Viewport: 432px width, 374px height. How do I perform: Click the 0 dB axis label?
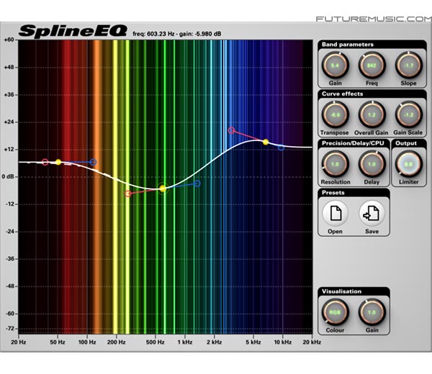coord(8,177)
